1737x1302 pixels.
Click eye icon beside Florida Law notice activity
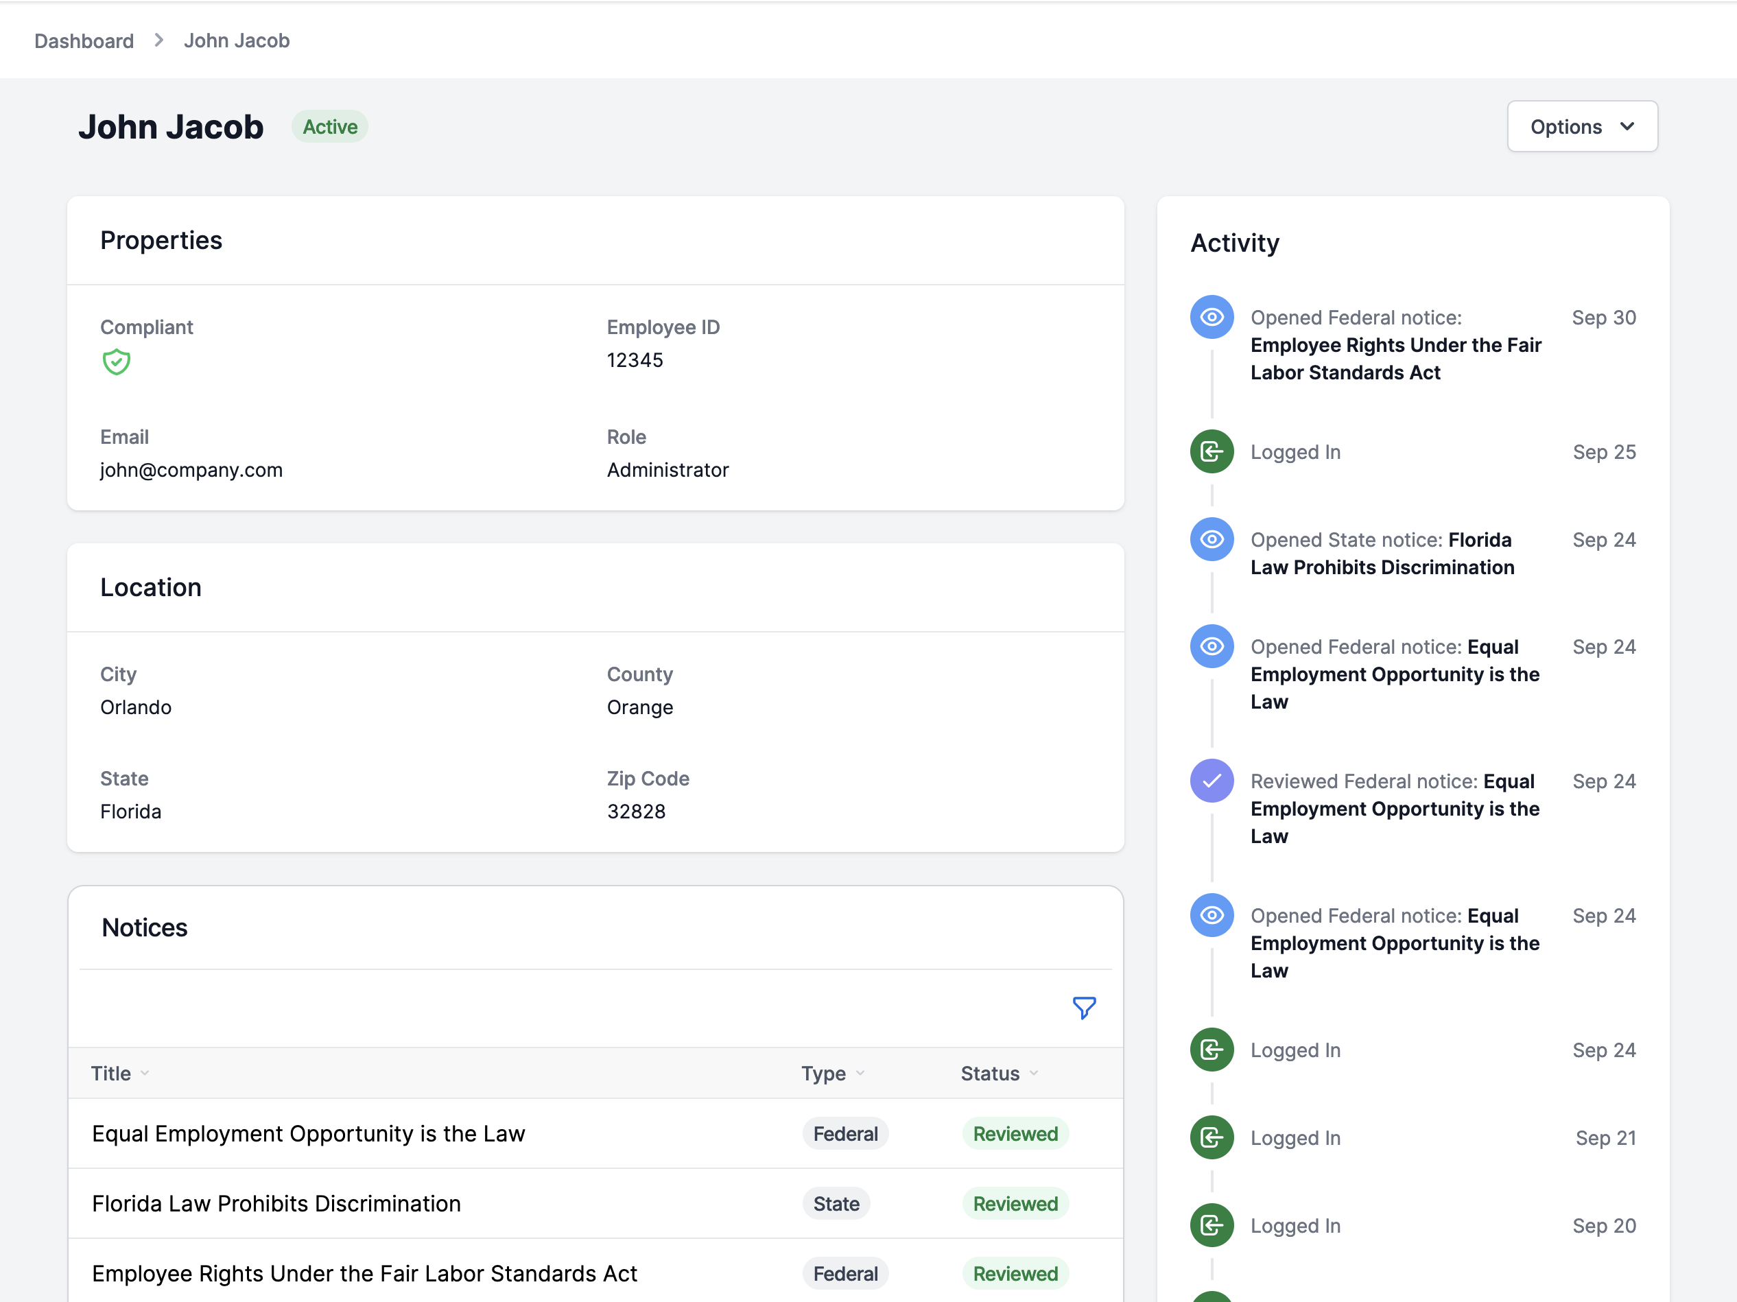click(1212, 539)
